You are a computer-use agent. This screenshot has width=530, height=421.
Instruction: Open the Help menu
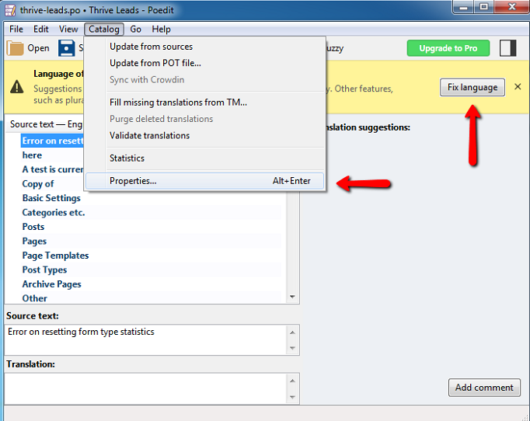coord(161,30)
